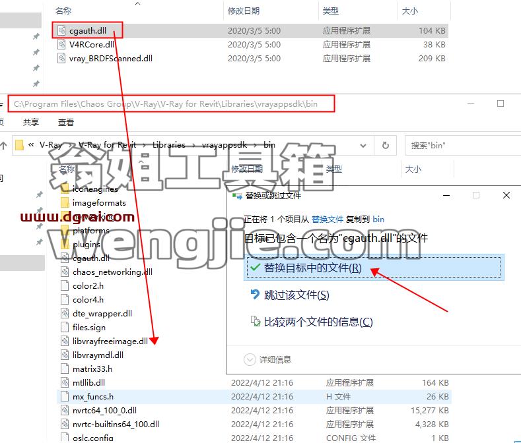521x443 pixels.
Task: Minimize the 替换或跳过文件 dialog
Action: 446,195
